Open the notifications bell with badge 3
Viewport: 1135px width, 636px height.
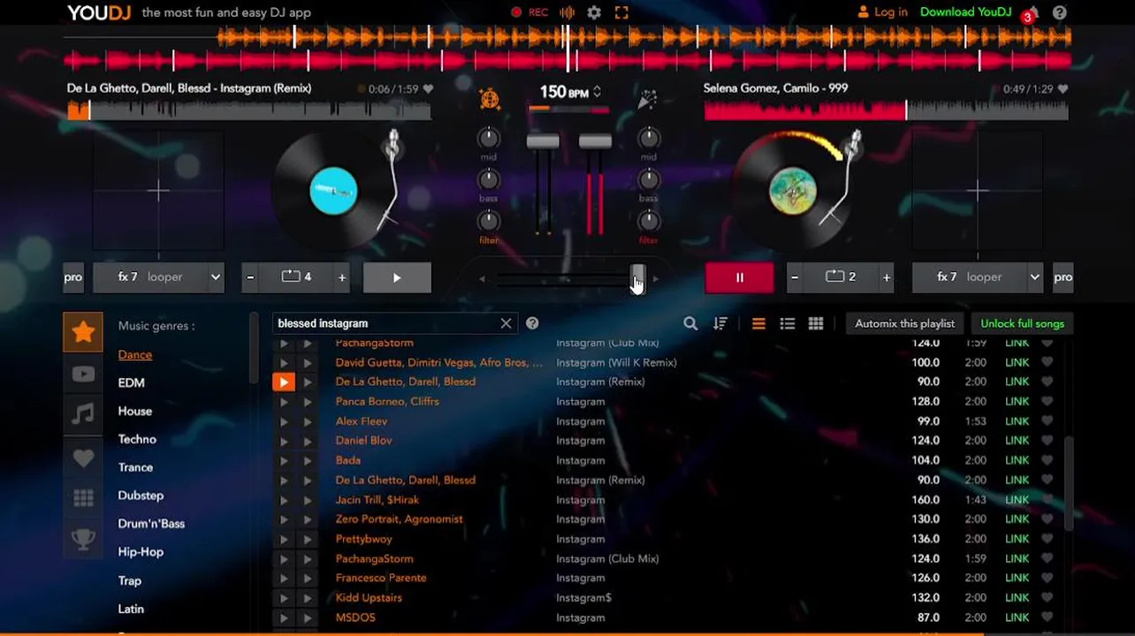tap(1031, 13)
